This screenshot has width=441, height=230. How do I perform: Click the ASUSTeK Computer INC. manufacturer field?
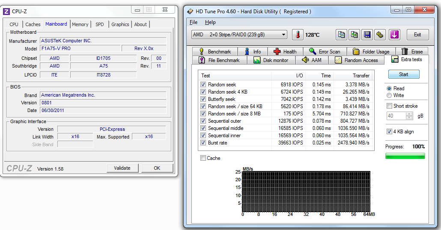point(103,41)
